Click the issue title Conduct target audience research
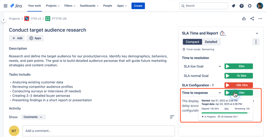This screenshot has width=267, height=137. (x=48, y=30)
